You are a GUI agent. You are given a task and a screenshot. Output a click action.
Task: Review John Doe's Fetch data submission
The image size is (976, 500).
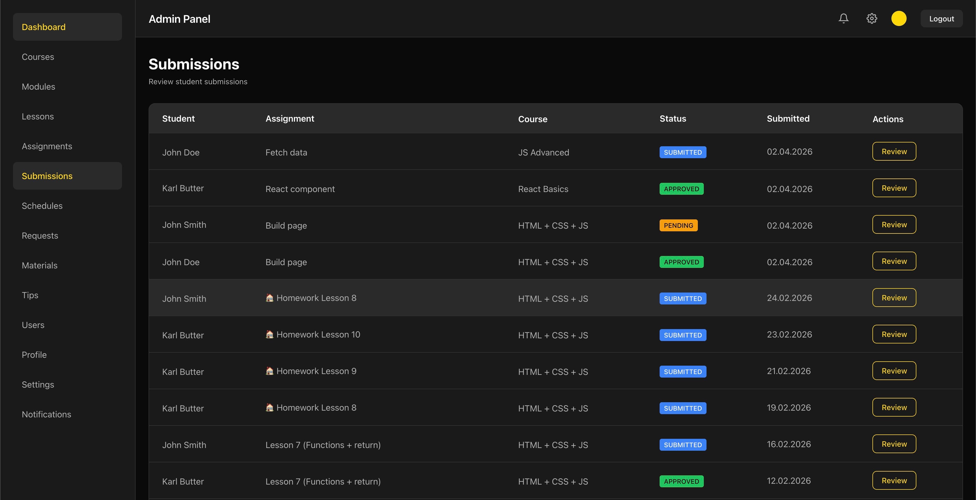[x=894, y=151]
